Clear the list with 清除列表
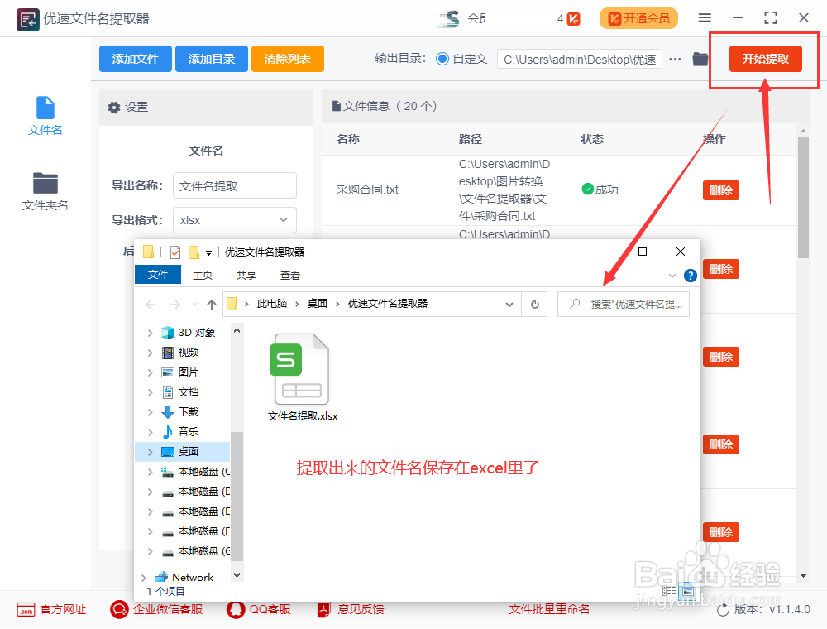This screenshot has height=629, width=827. point(288,59)
